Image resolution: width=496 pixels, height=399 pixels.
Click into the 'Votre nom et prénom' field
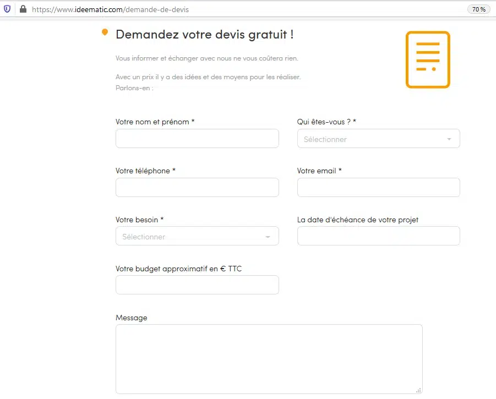pyautogui.click(x=197, y=139)
